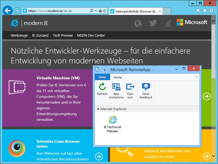Open the Datei tab in RemoteApp

(x=102, y=77)
